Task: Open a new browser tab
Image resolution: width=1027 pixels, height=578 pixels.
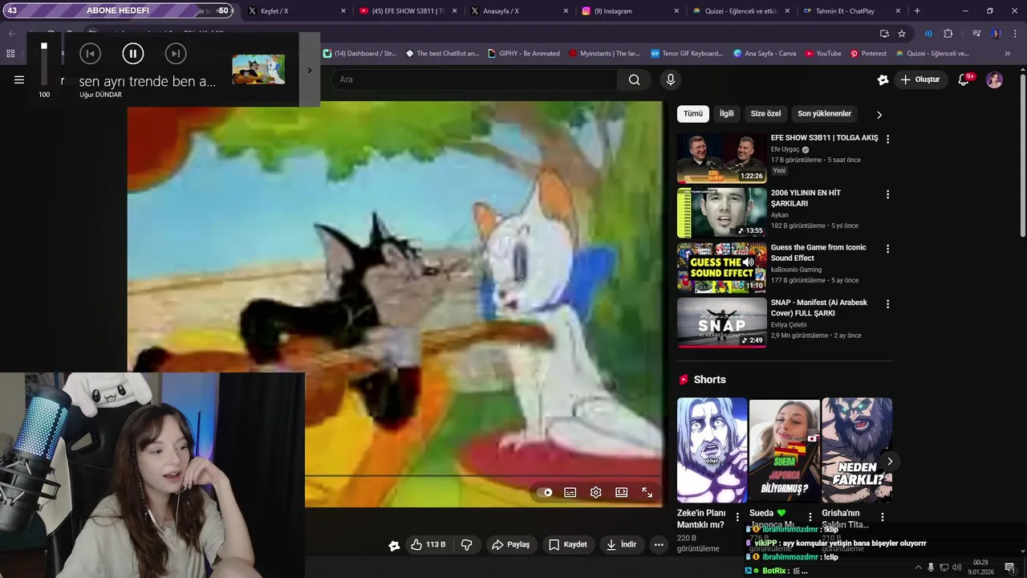Action: tap(917, 11)
